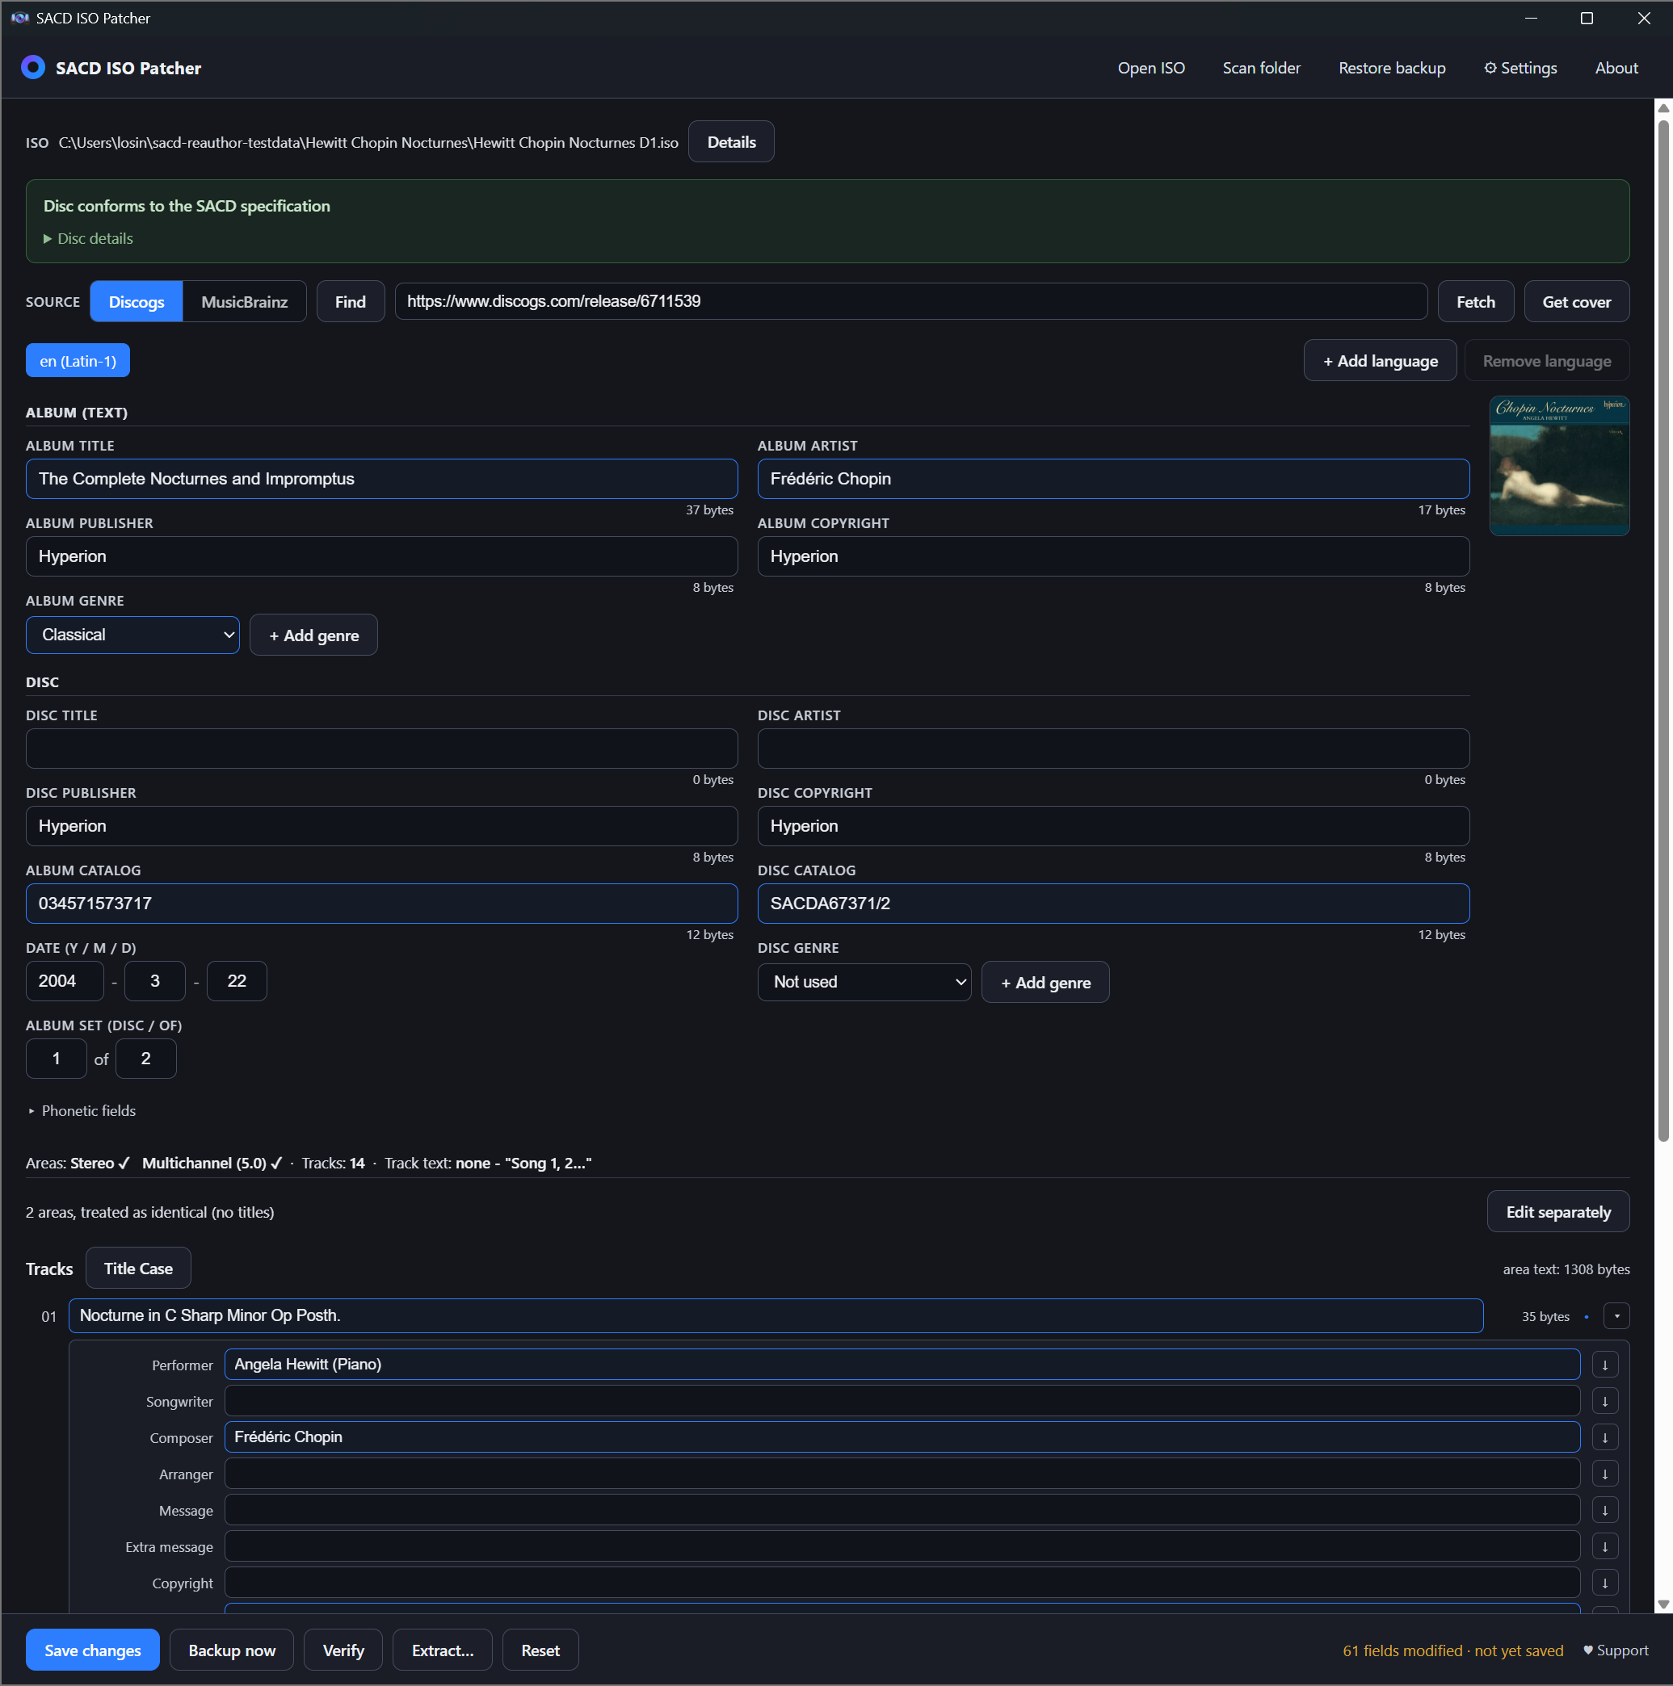Click the Details button next to ISO path
The image size is (1673, 1686).
pyautogui.click(x=731, y=141)
